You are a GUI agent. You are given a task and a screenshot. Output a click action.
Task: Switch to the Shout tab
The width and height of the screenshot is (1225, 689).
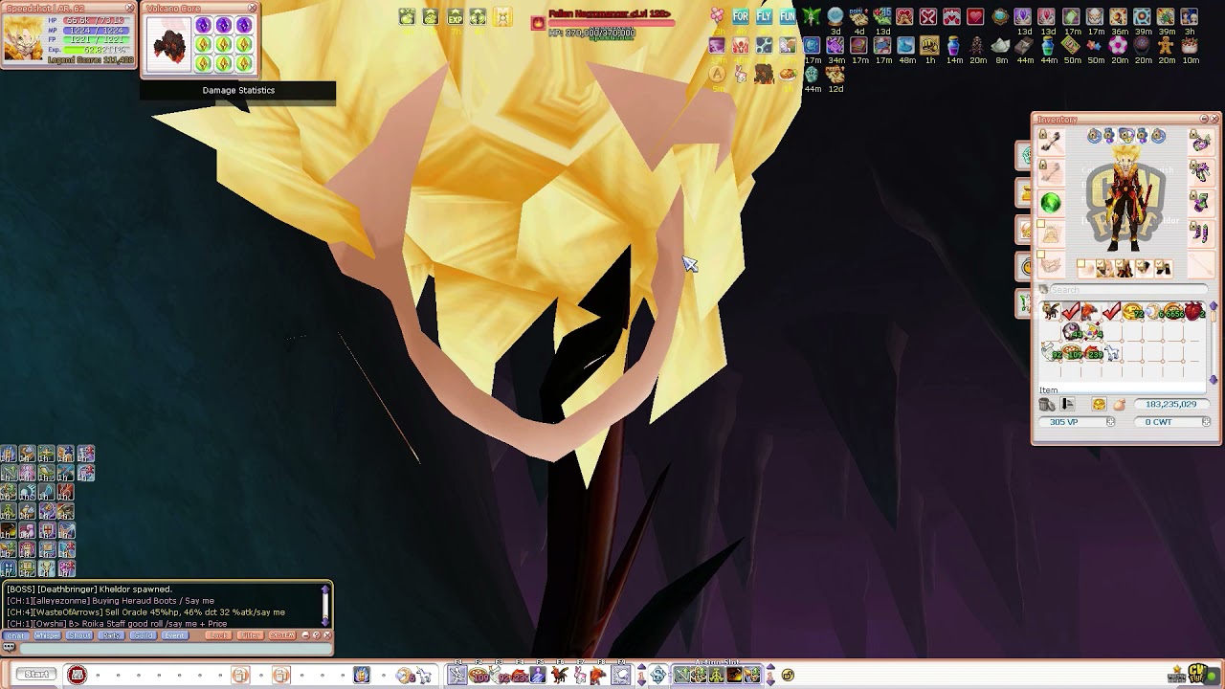click(79, 635)
